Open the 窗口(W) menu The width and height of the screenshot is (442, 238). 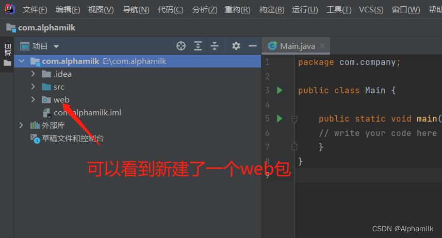pyautogui.click(x=406, y=10)
